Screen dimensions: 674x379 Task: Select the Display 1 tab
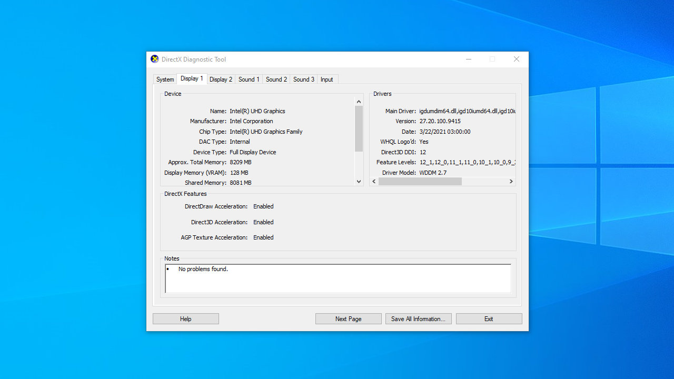click(192, 78)
